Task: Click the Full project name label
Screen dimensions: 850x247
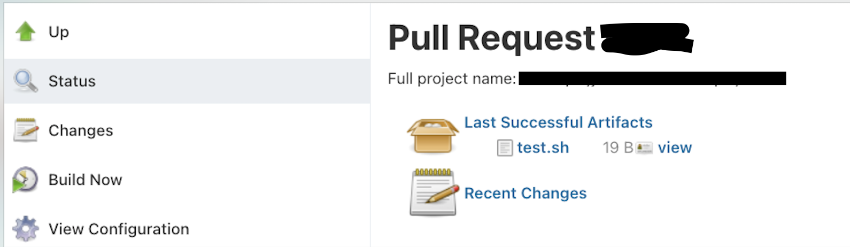Action: [452, 79]
